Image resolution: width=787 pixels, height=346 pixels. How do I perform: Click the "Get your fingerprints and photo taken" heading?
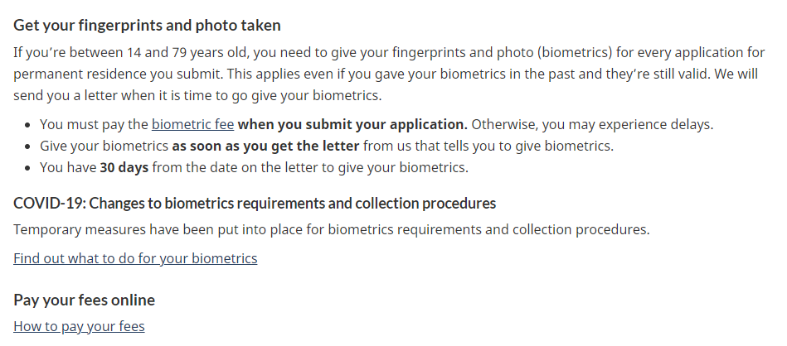click(147, 26)
